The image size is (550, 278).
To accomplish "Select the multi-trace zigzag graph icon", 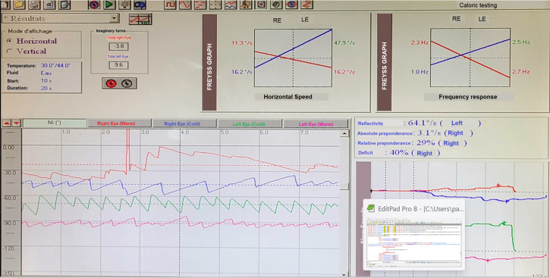I will click(x=231, y=5).
